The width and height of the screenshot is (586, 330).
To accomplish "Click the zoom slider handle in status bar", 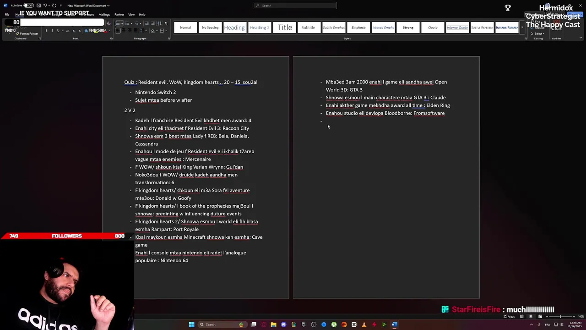I will click(560, 317).
